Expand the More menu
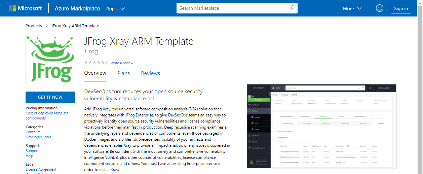Image resolution: width=423 pixels, height=174 pixels. [352, 8]
